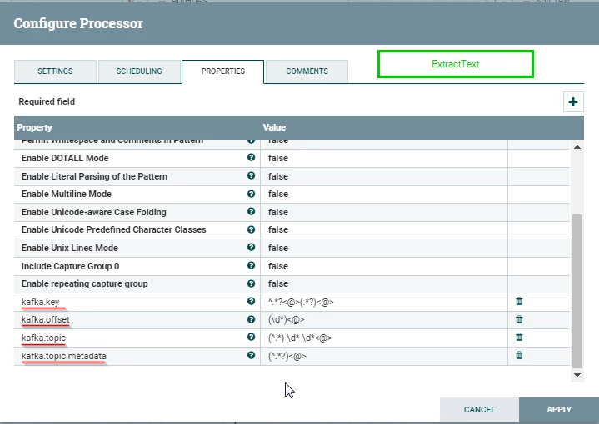Delete the kafka.topic property
This screenshot has width=599, height=424.
(x=519, y=337)
